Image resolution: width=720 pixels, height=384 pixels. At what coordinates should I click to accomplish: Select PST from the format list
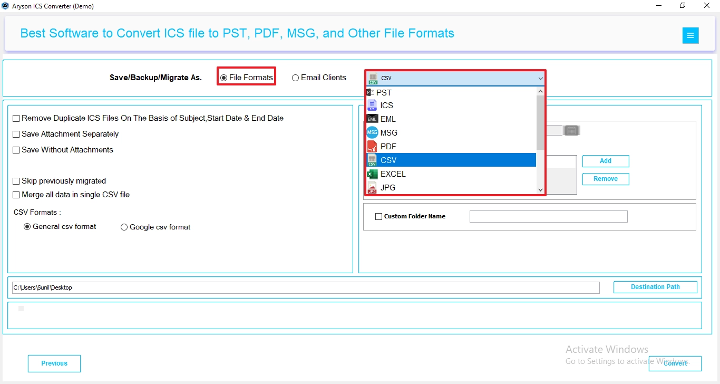(451, 92)
